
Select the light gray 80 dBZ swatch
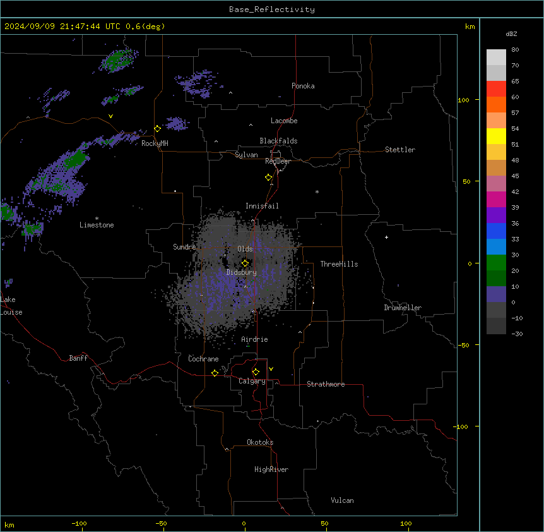click(x=496, y=57)
